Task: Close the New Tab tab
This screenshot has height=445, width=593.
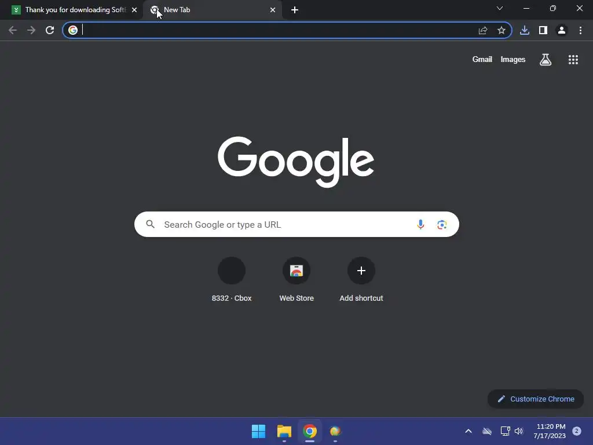Action: [273, 10]
